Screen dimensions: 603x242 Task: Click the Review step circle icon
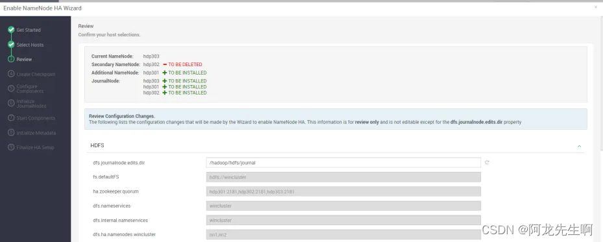coord(11,59)
